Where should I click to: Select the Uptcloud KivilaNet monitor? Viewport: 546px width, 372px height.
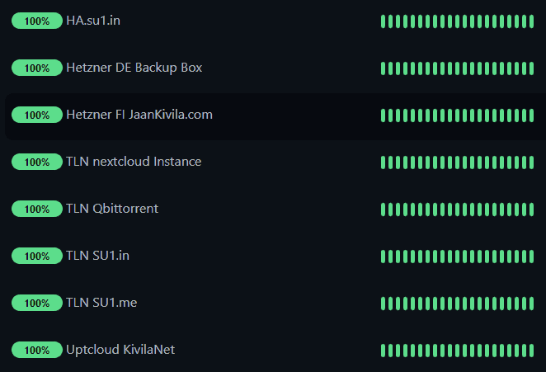click(120, 350)
